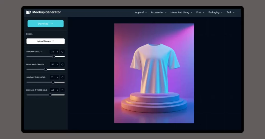Click the t-shirt mockup preview image

(154, 73)
